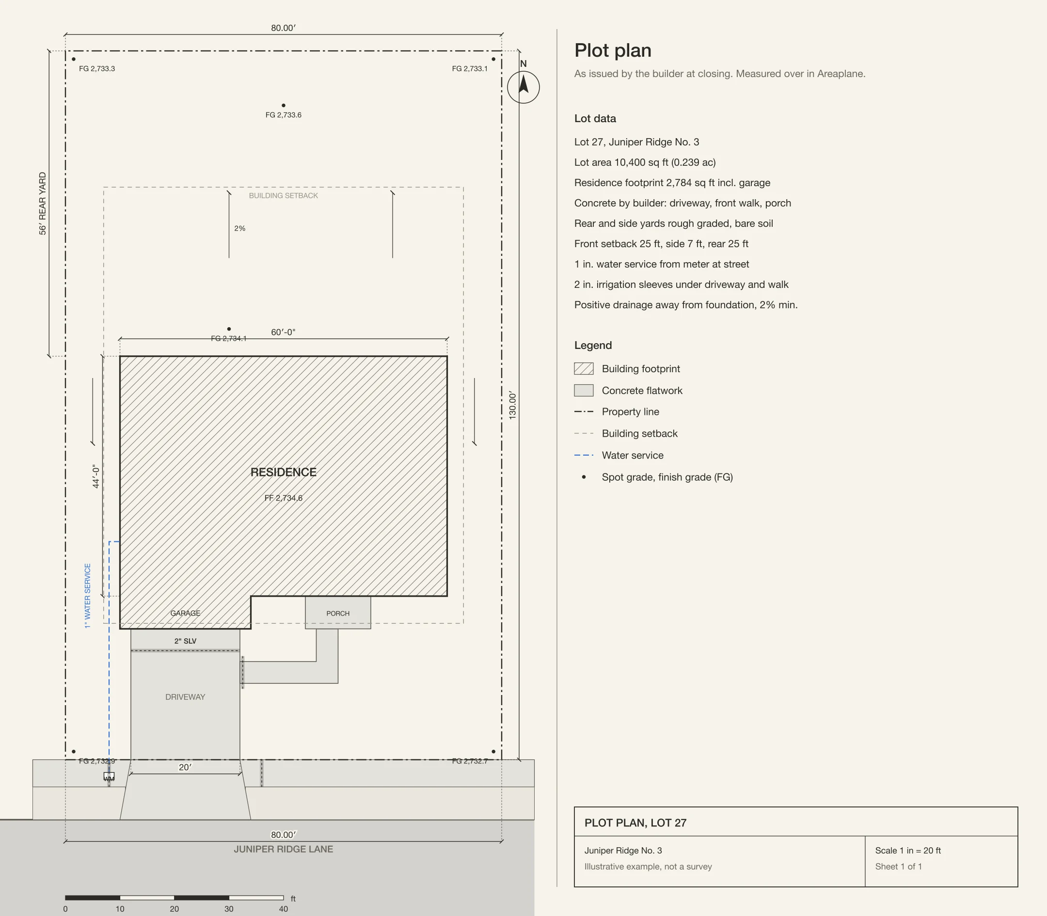Image resolution: width=1047 pixels, height=916 pixels.
Task: Click the PLOT PLAN, LOT 27 title block
Action: (635, 823)
